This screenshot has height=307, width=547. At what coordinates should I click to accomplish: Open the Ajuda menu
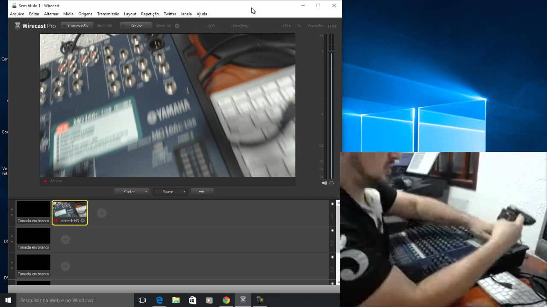(202, 14)
